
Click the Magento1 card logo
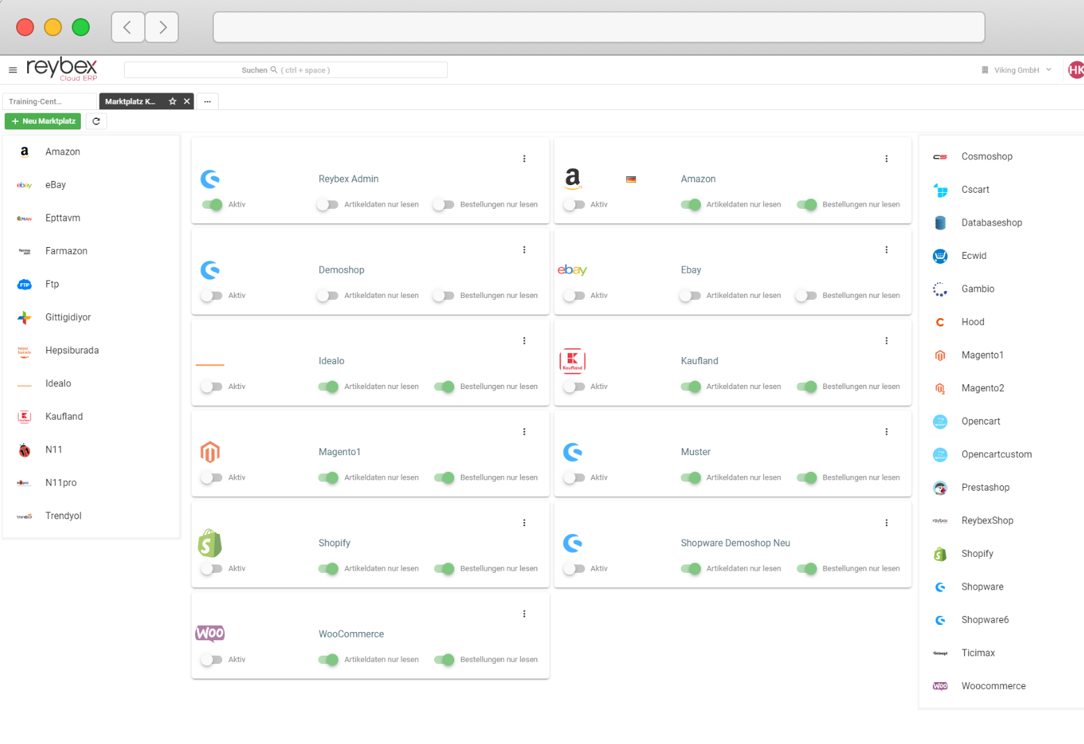click(210, 452)
